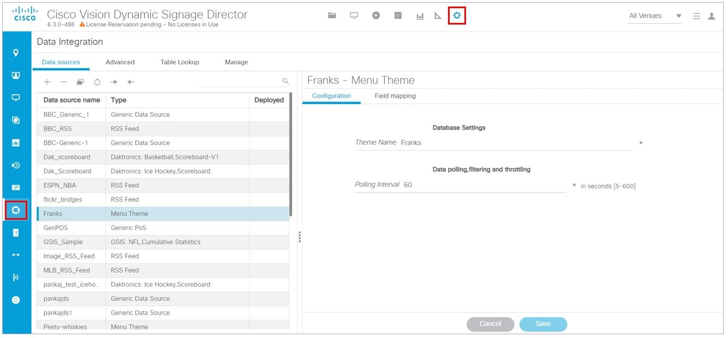This screenshot has height=338, width=728.
Task: Save the Franks menu theme configuration
Action: [543, 324]
